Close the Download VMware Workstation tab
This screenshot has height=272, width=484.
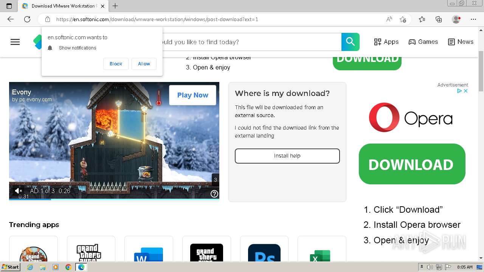point(102,6)
